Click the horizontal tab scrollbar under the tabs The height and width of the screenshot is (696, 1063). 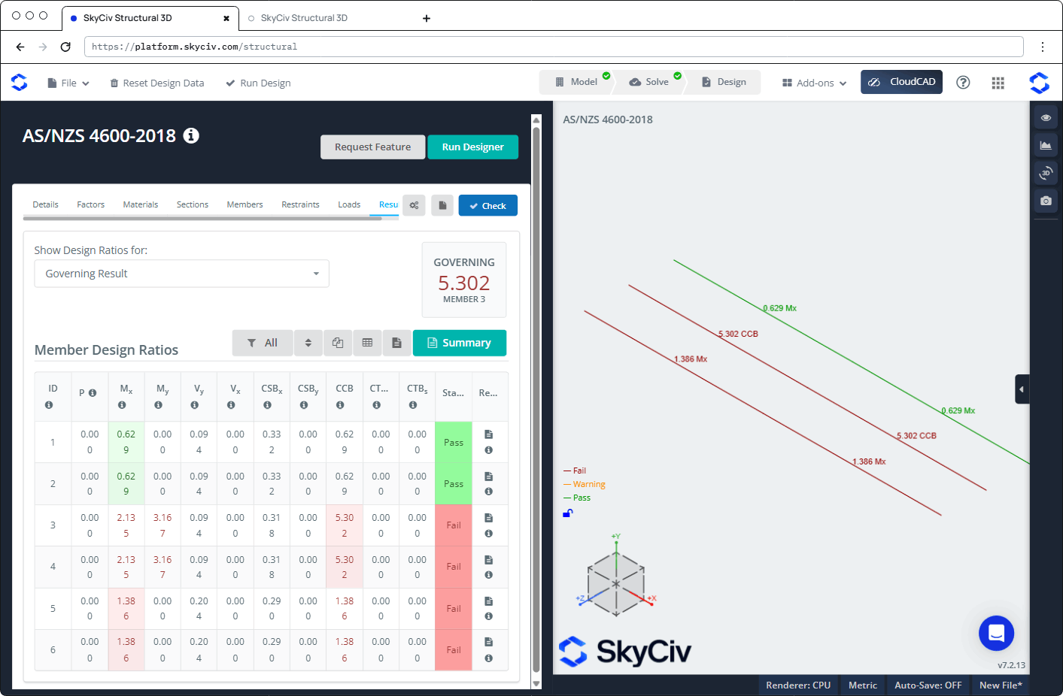click(x=202, y=218)
